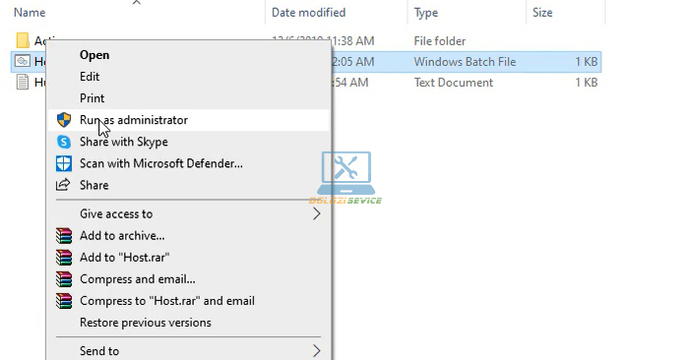Screen dimensions: 692x360
Task: Click the Run as administrator shield icon
Action: [64, 120]
